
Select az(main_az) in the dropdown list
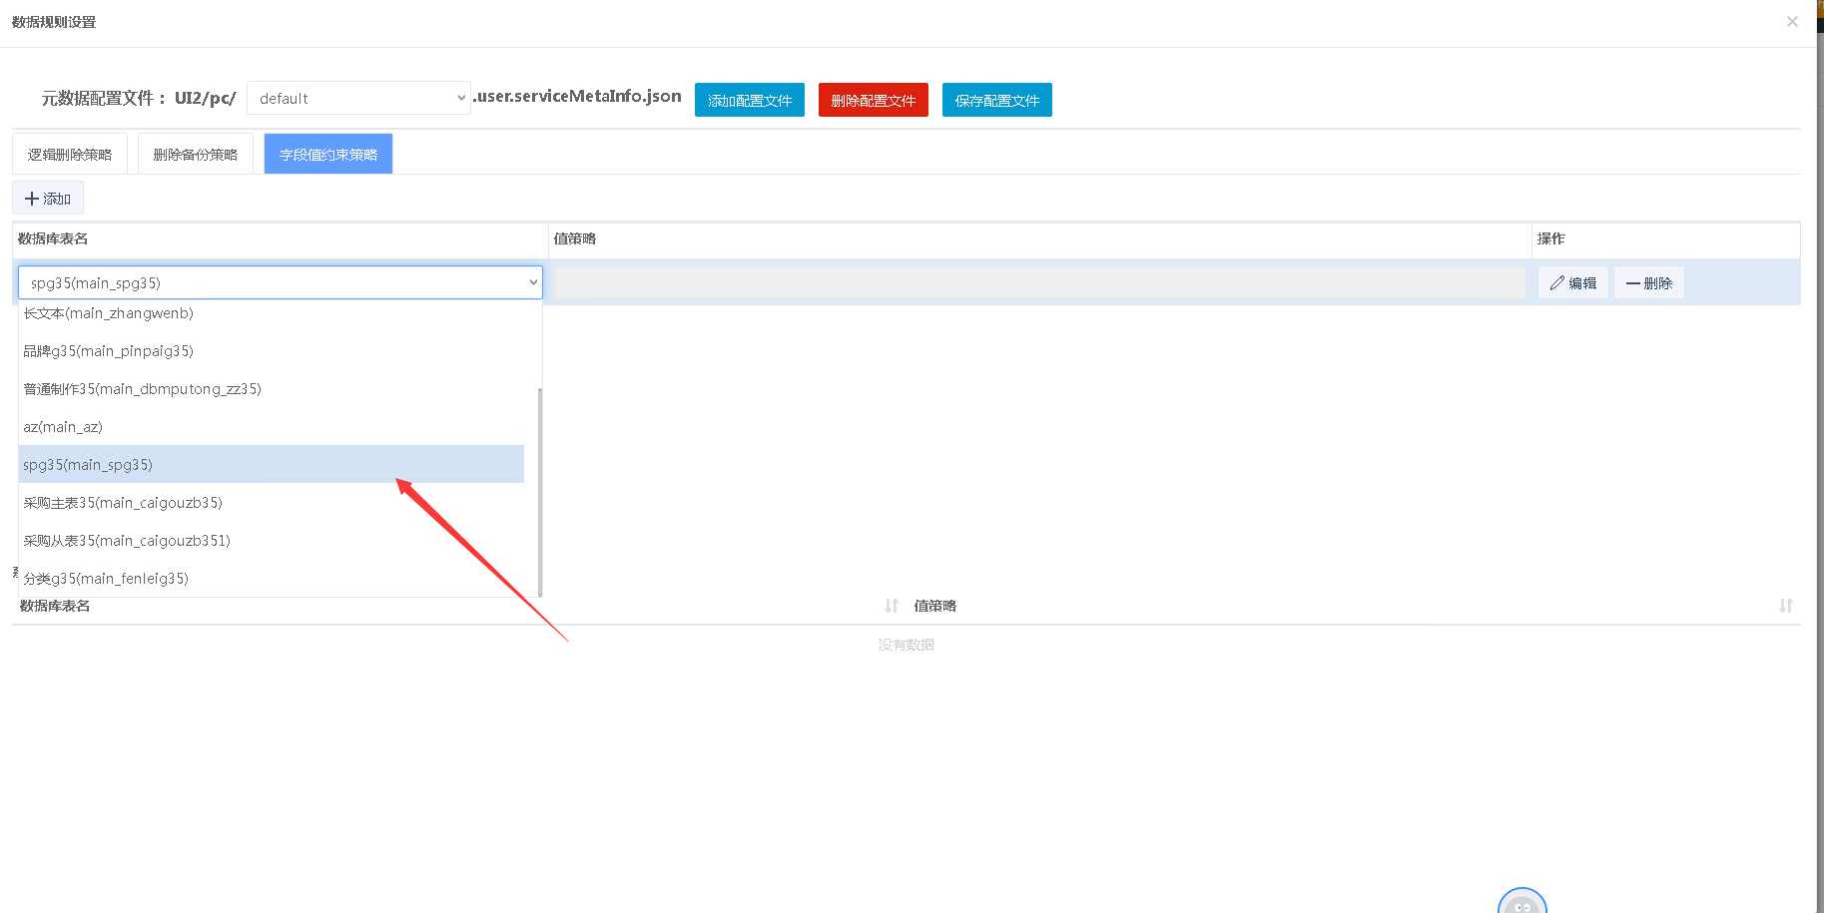point(63,427)
